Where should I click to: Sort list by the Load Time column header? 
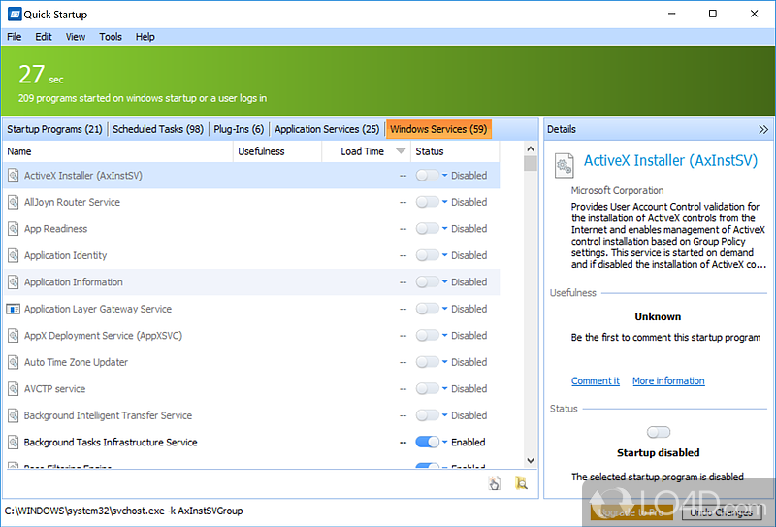click(363, 151)
